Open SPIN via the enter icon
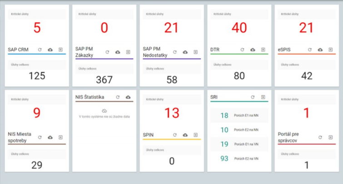The image size is (343, 184). pos(195,135)
